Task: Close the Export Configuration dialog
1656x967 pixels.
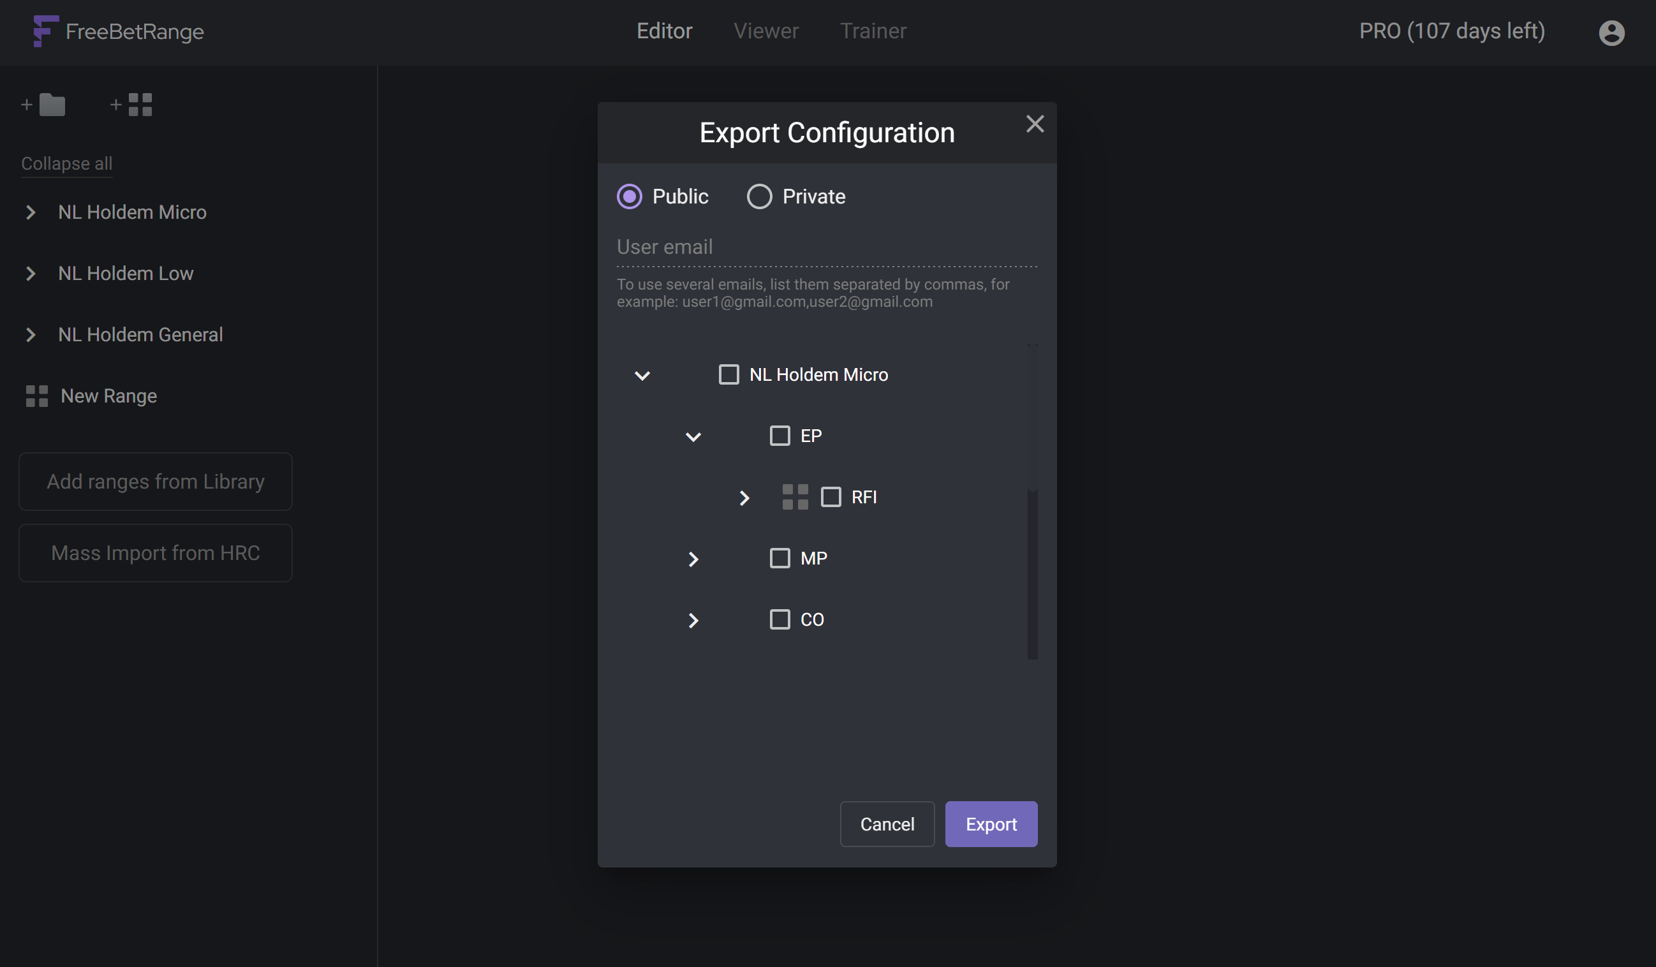Action: 1034,124
